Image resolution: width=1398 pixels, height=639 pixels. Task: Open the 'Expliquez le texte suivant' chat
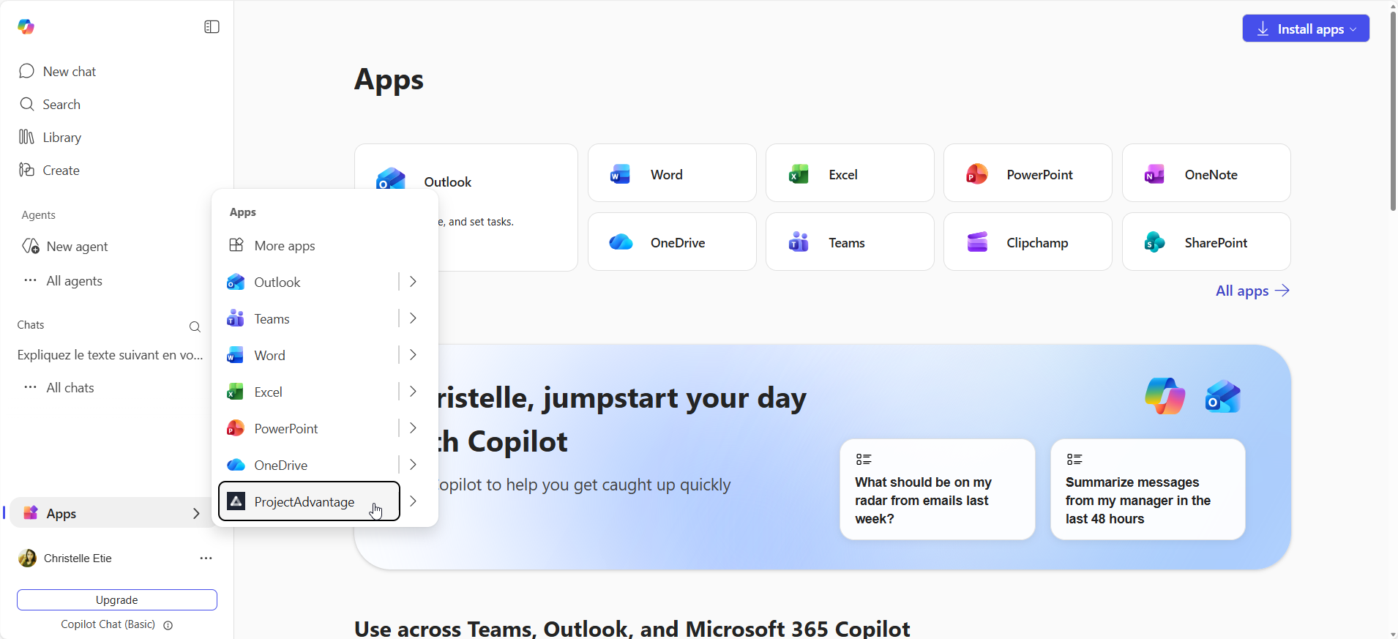tap(111, 355)
